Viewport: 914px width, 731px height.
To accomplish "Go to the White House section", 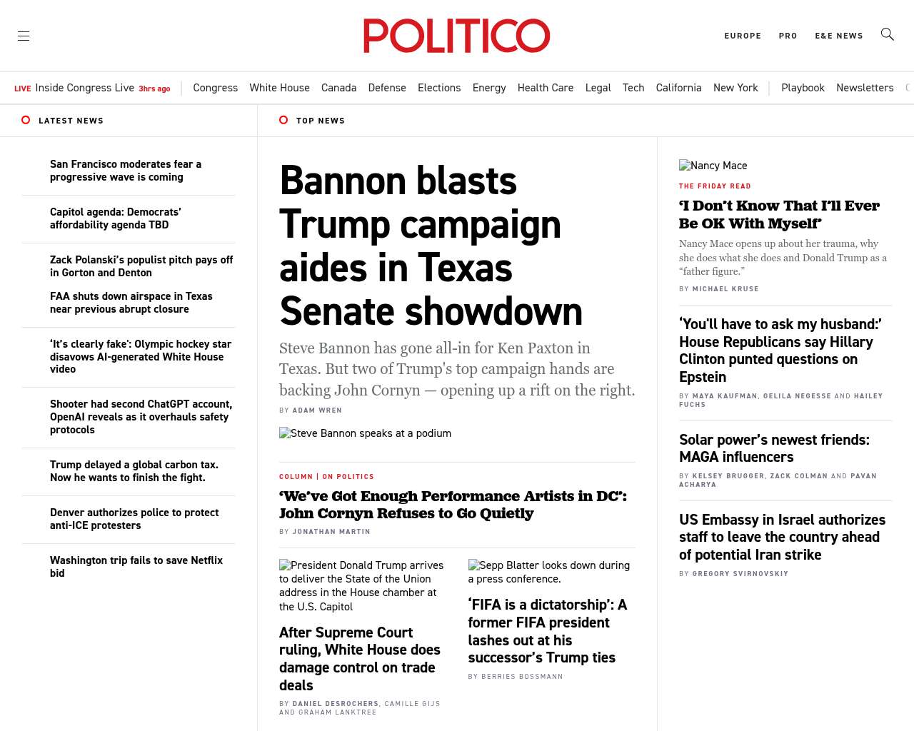I will (279, 88).
